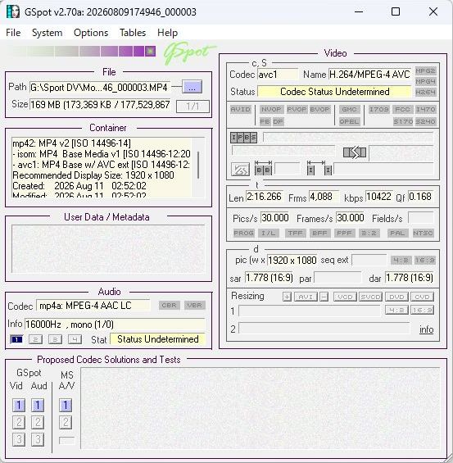Open the Tables menu
Image resolution: width=453 pixels, height=463 pixels.
tap(133, 33)
